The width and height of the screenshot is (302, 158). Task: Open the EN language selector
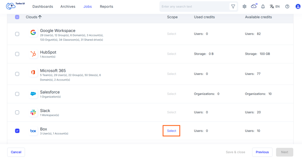[x=275, y=7]
